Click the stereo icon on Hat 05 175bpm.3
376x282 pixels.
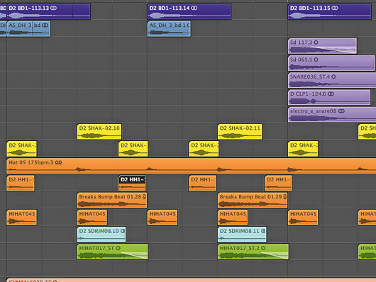[x=58, y=162]
